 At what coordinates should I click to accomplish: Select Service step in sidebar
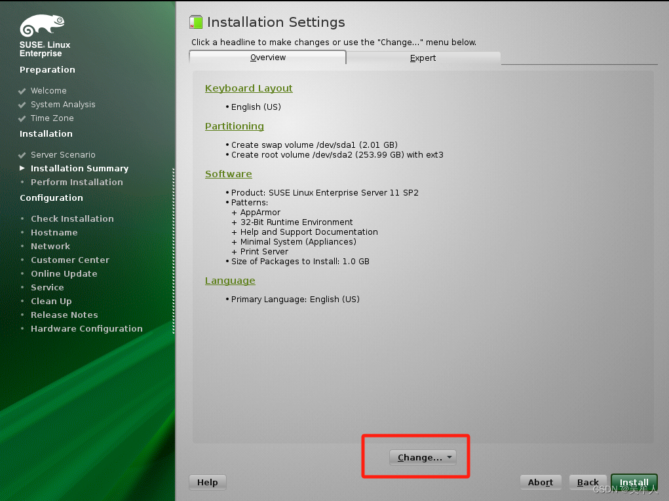coord(47,287)
